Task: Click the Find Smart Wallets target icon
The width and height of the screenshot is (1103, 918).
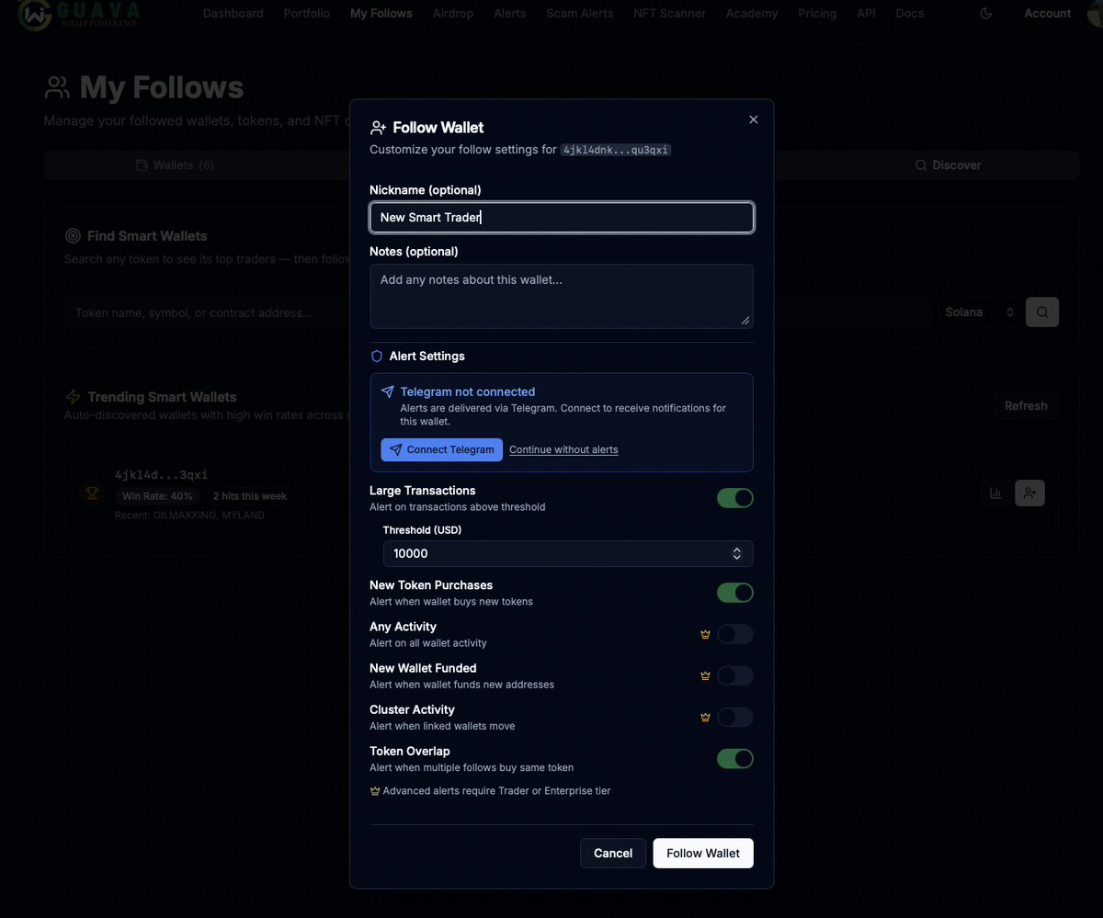Action: (73, 236)
